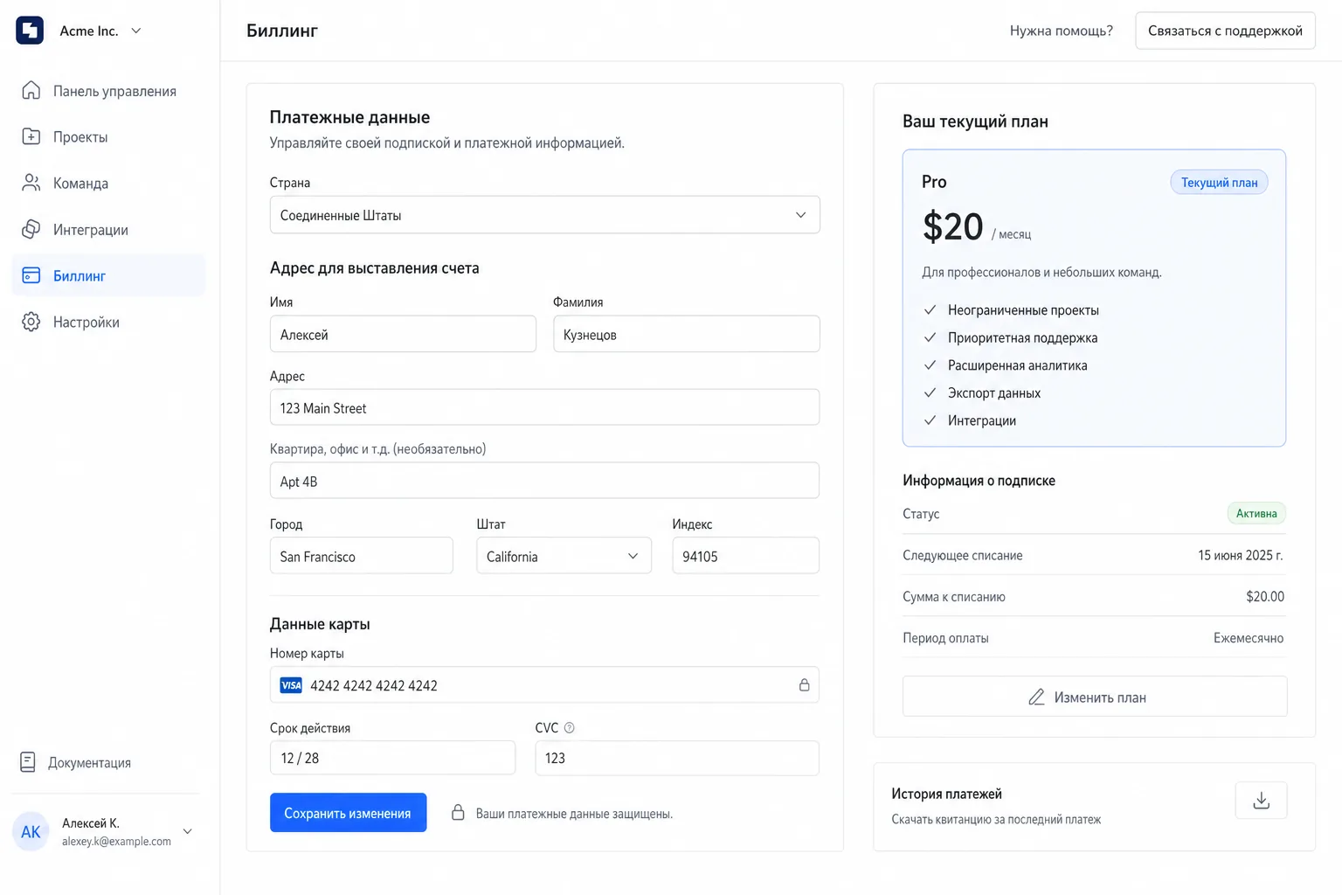1342x895 pixels.
Task: Expand the Алексей К. account menu chevron
Action: pos(187,831)
